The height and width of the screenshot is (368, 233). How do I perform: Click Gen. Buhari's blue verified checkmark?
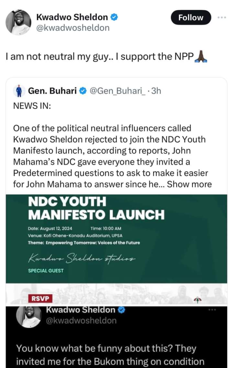click(82, 91)
